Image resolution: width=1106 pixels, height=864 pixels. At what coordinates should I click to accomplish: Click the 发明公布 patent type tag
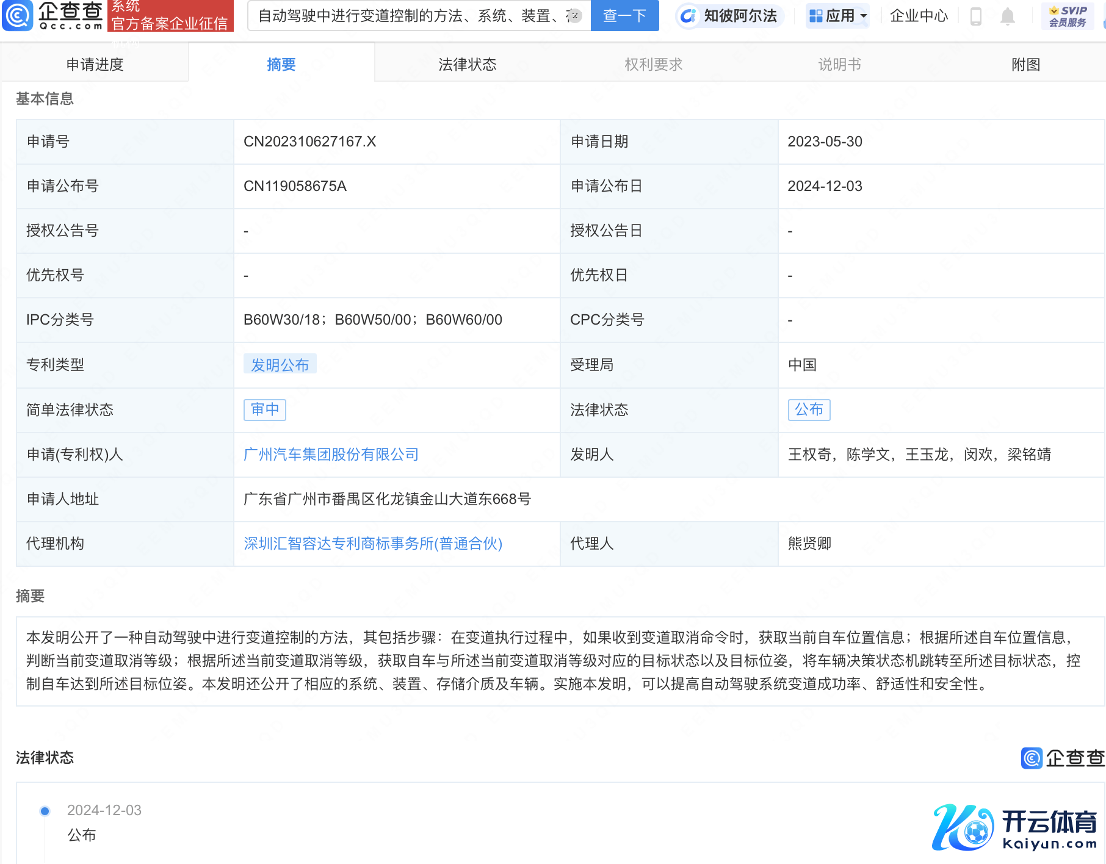(280, 365)
